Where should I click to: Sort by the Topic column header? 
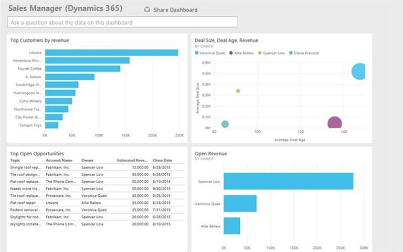point(15,160)
